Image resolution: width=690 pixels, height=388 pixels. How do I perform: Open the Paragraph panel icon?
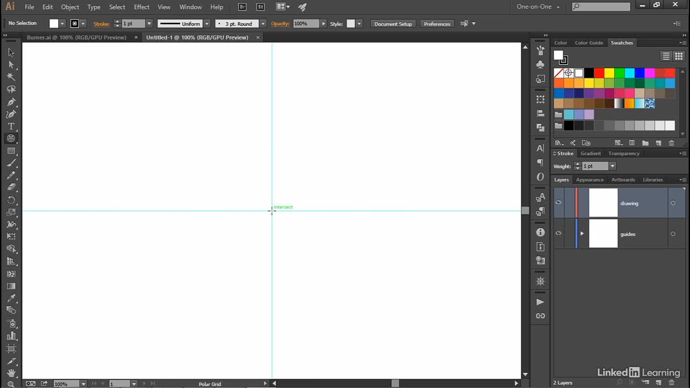(540, 162)
